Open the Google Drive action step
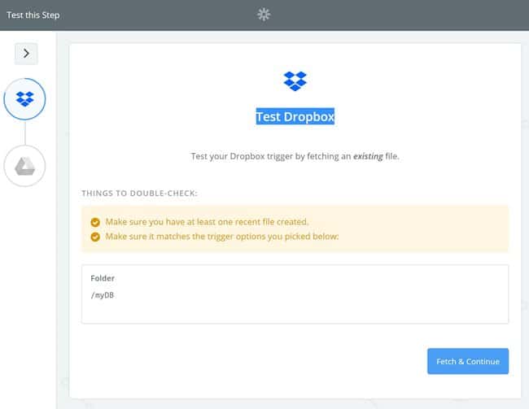 [25, 166]
